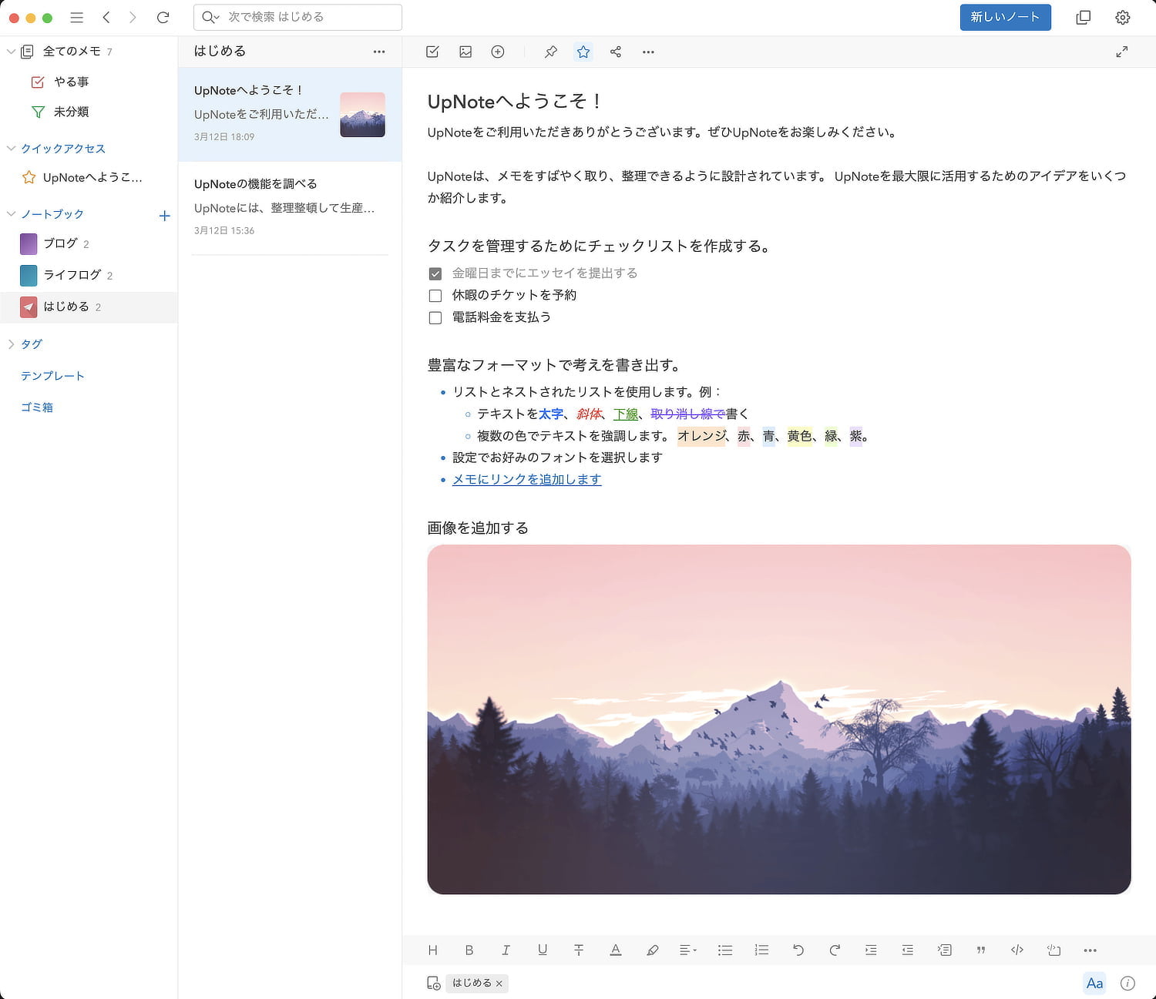Uncheck 金曜日までにエッセイを提出する
Screen dimensions: 1156x999
pyautogui.click(x=435, y=273)
